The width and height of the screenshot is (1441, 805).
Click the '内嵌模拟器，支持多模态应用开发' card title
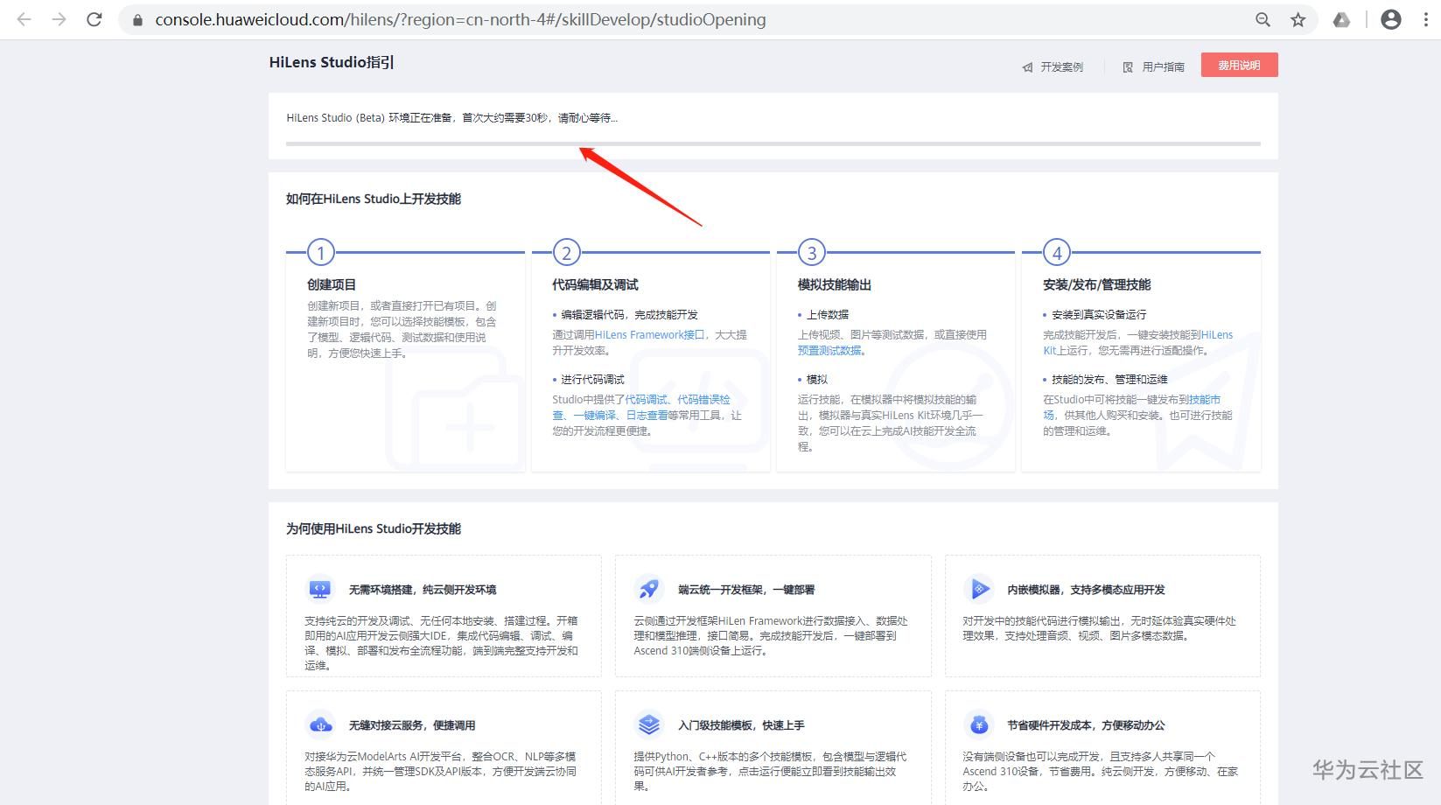click(x=1086, y=590)
